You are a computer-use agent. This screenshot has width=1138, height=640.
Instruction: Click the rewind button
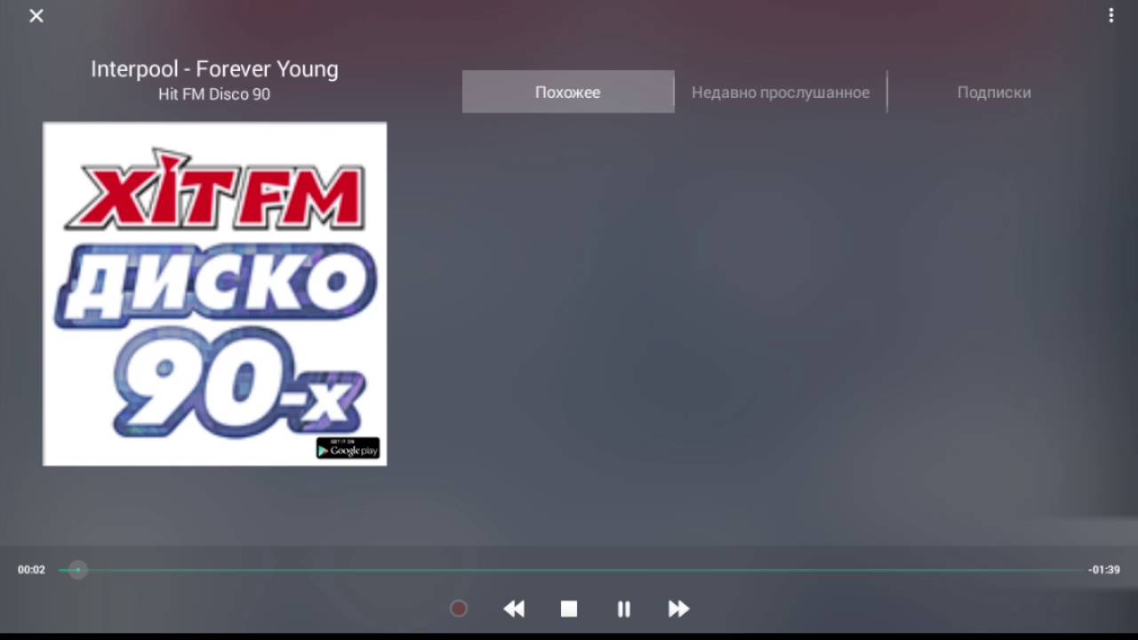pos(514,609)
